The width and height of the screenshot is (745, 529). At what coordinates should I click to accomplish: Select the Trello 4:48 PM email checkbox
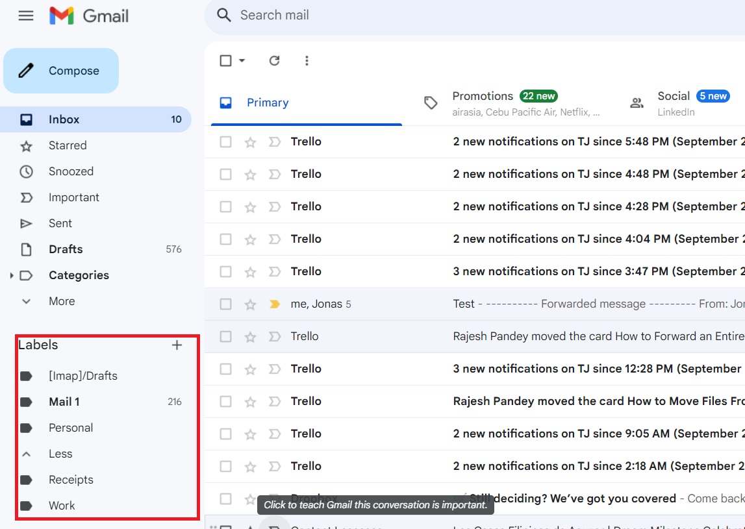(x=225, y=174)
